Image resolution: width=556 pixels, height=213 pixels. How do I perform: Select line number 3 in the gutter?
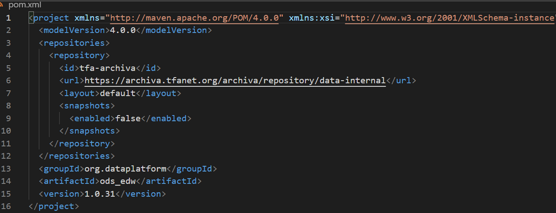click(x=9, y=43)
